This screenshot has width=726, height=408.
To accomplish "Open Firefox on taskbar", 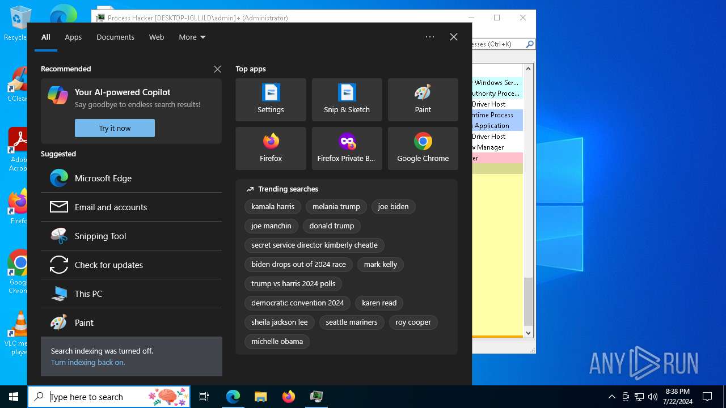I will pos(289,397).
